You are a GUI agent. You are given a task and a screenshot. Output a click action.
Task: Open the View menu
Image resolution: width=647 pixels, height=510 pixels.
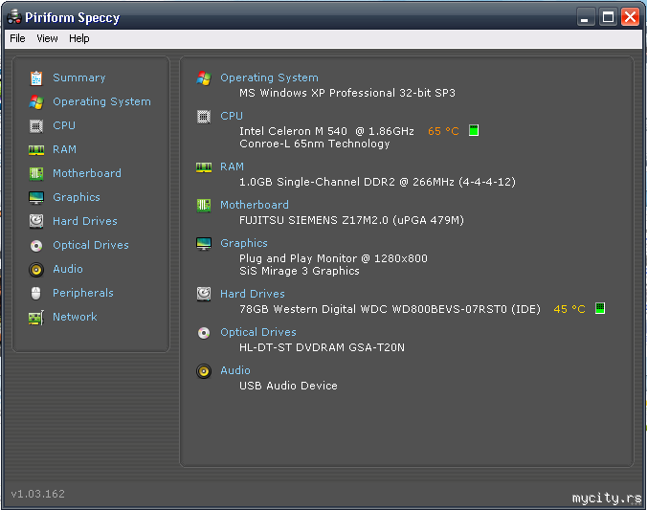[x=47, y=38]
